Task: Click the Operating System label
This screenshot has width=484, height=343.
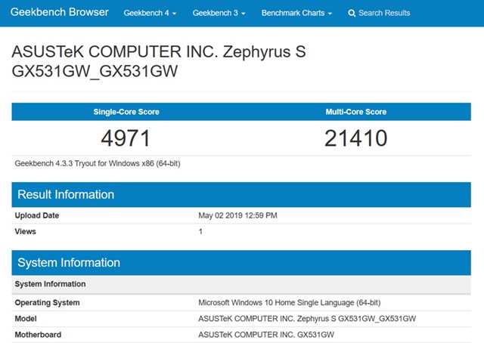Action: (x=47, y=303)
